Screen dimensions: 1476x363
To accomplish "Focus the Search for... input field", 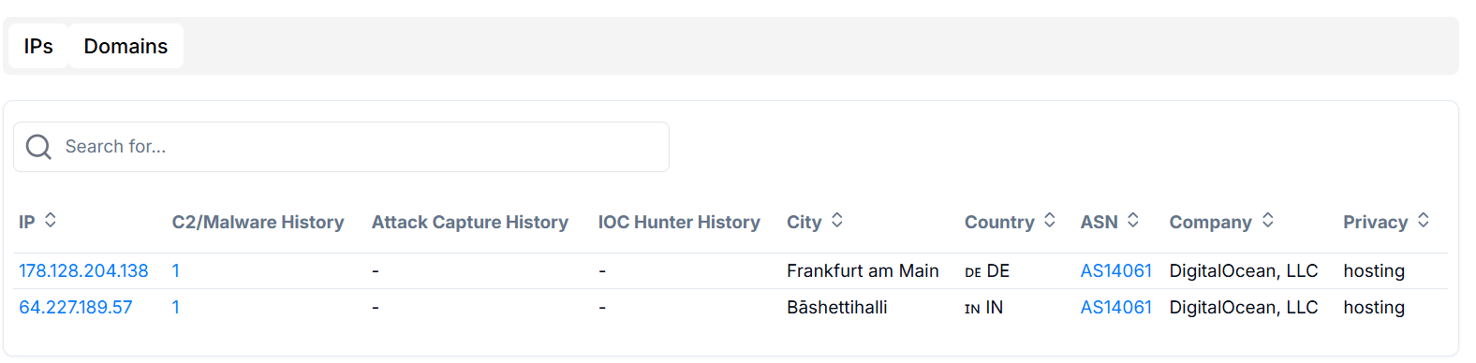I will click(x=341, y=147).
